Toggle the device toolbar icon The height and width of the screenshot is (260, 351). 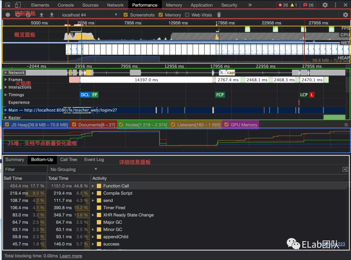coord(18,5)
